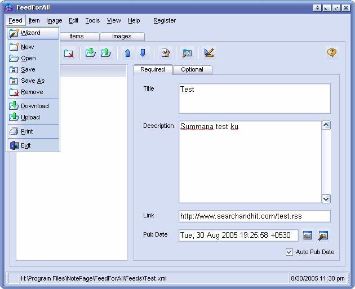
Task: Click the Wizard entry in Feed menu
Action: [30, 33]
